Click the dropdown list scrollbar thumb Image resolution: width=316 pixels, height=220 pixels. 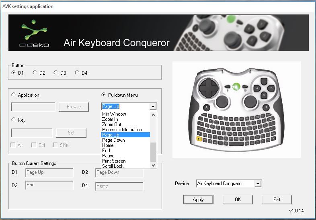(153, 152)
